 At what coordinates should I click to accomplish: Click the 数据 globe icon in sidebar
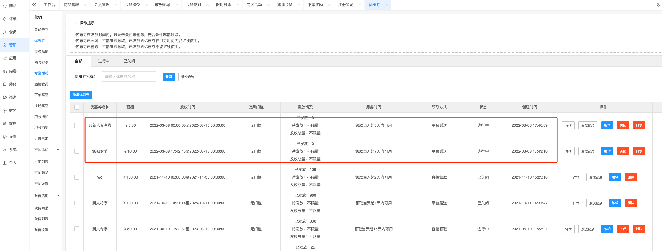(5, 123)
